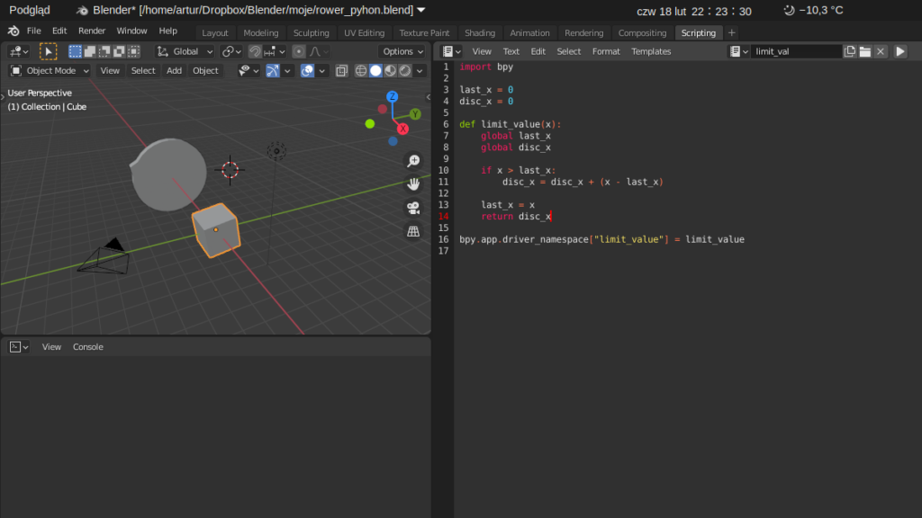922x518 pixels.
Task: Switch to wireframe viewport shading
Action: [x=361, y=71]
